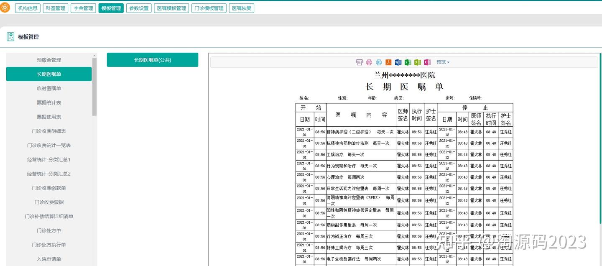The image size is (602, 266).
Task: Select 门诊处方单 in the sidebar
Action: 49,230
